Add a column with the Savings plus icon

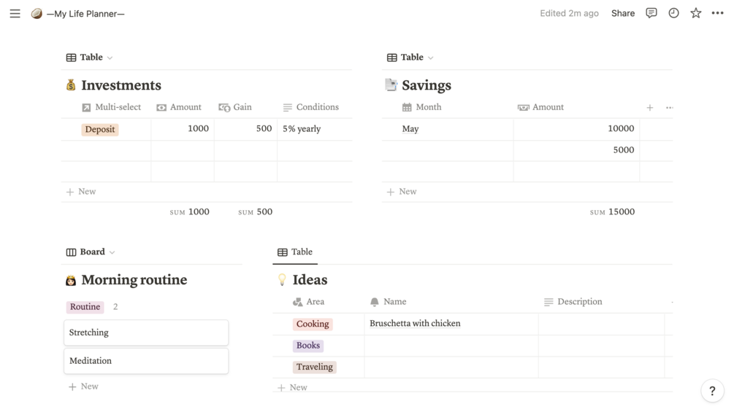point(649,107)
